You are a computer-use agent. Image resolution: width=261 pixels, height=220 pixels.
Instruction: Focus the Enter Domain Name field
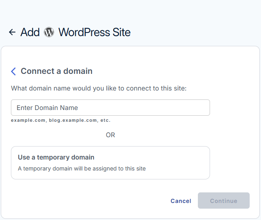pos(110,108)
